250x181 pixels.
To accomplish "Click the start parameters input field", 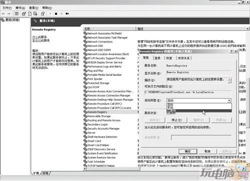I will click(201, 138).
